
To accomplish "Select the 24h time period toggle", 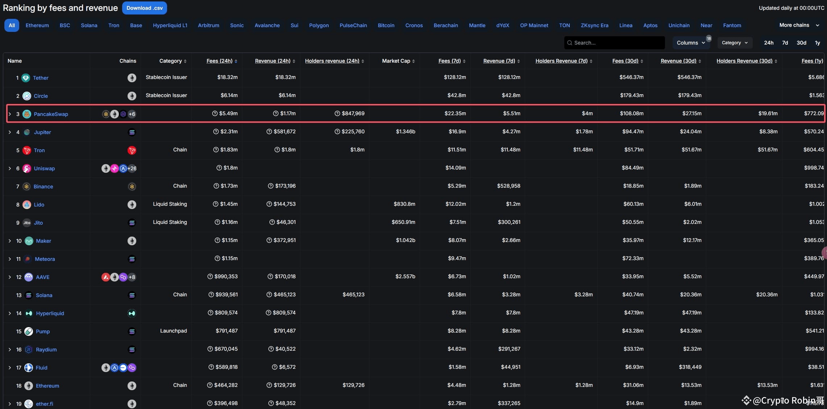I will coord(769,43).
